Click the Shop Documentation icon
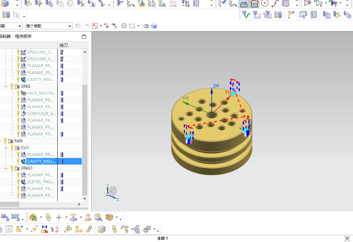 click(x=196, y=3)
